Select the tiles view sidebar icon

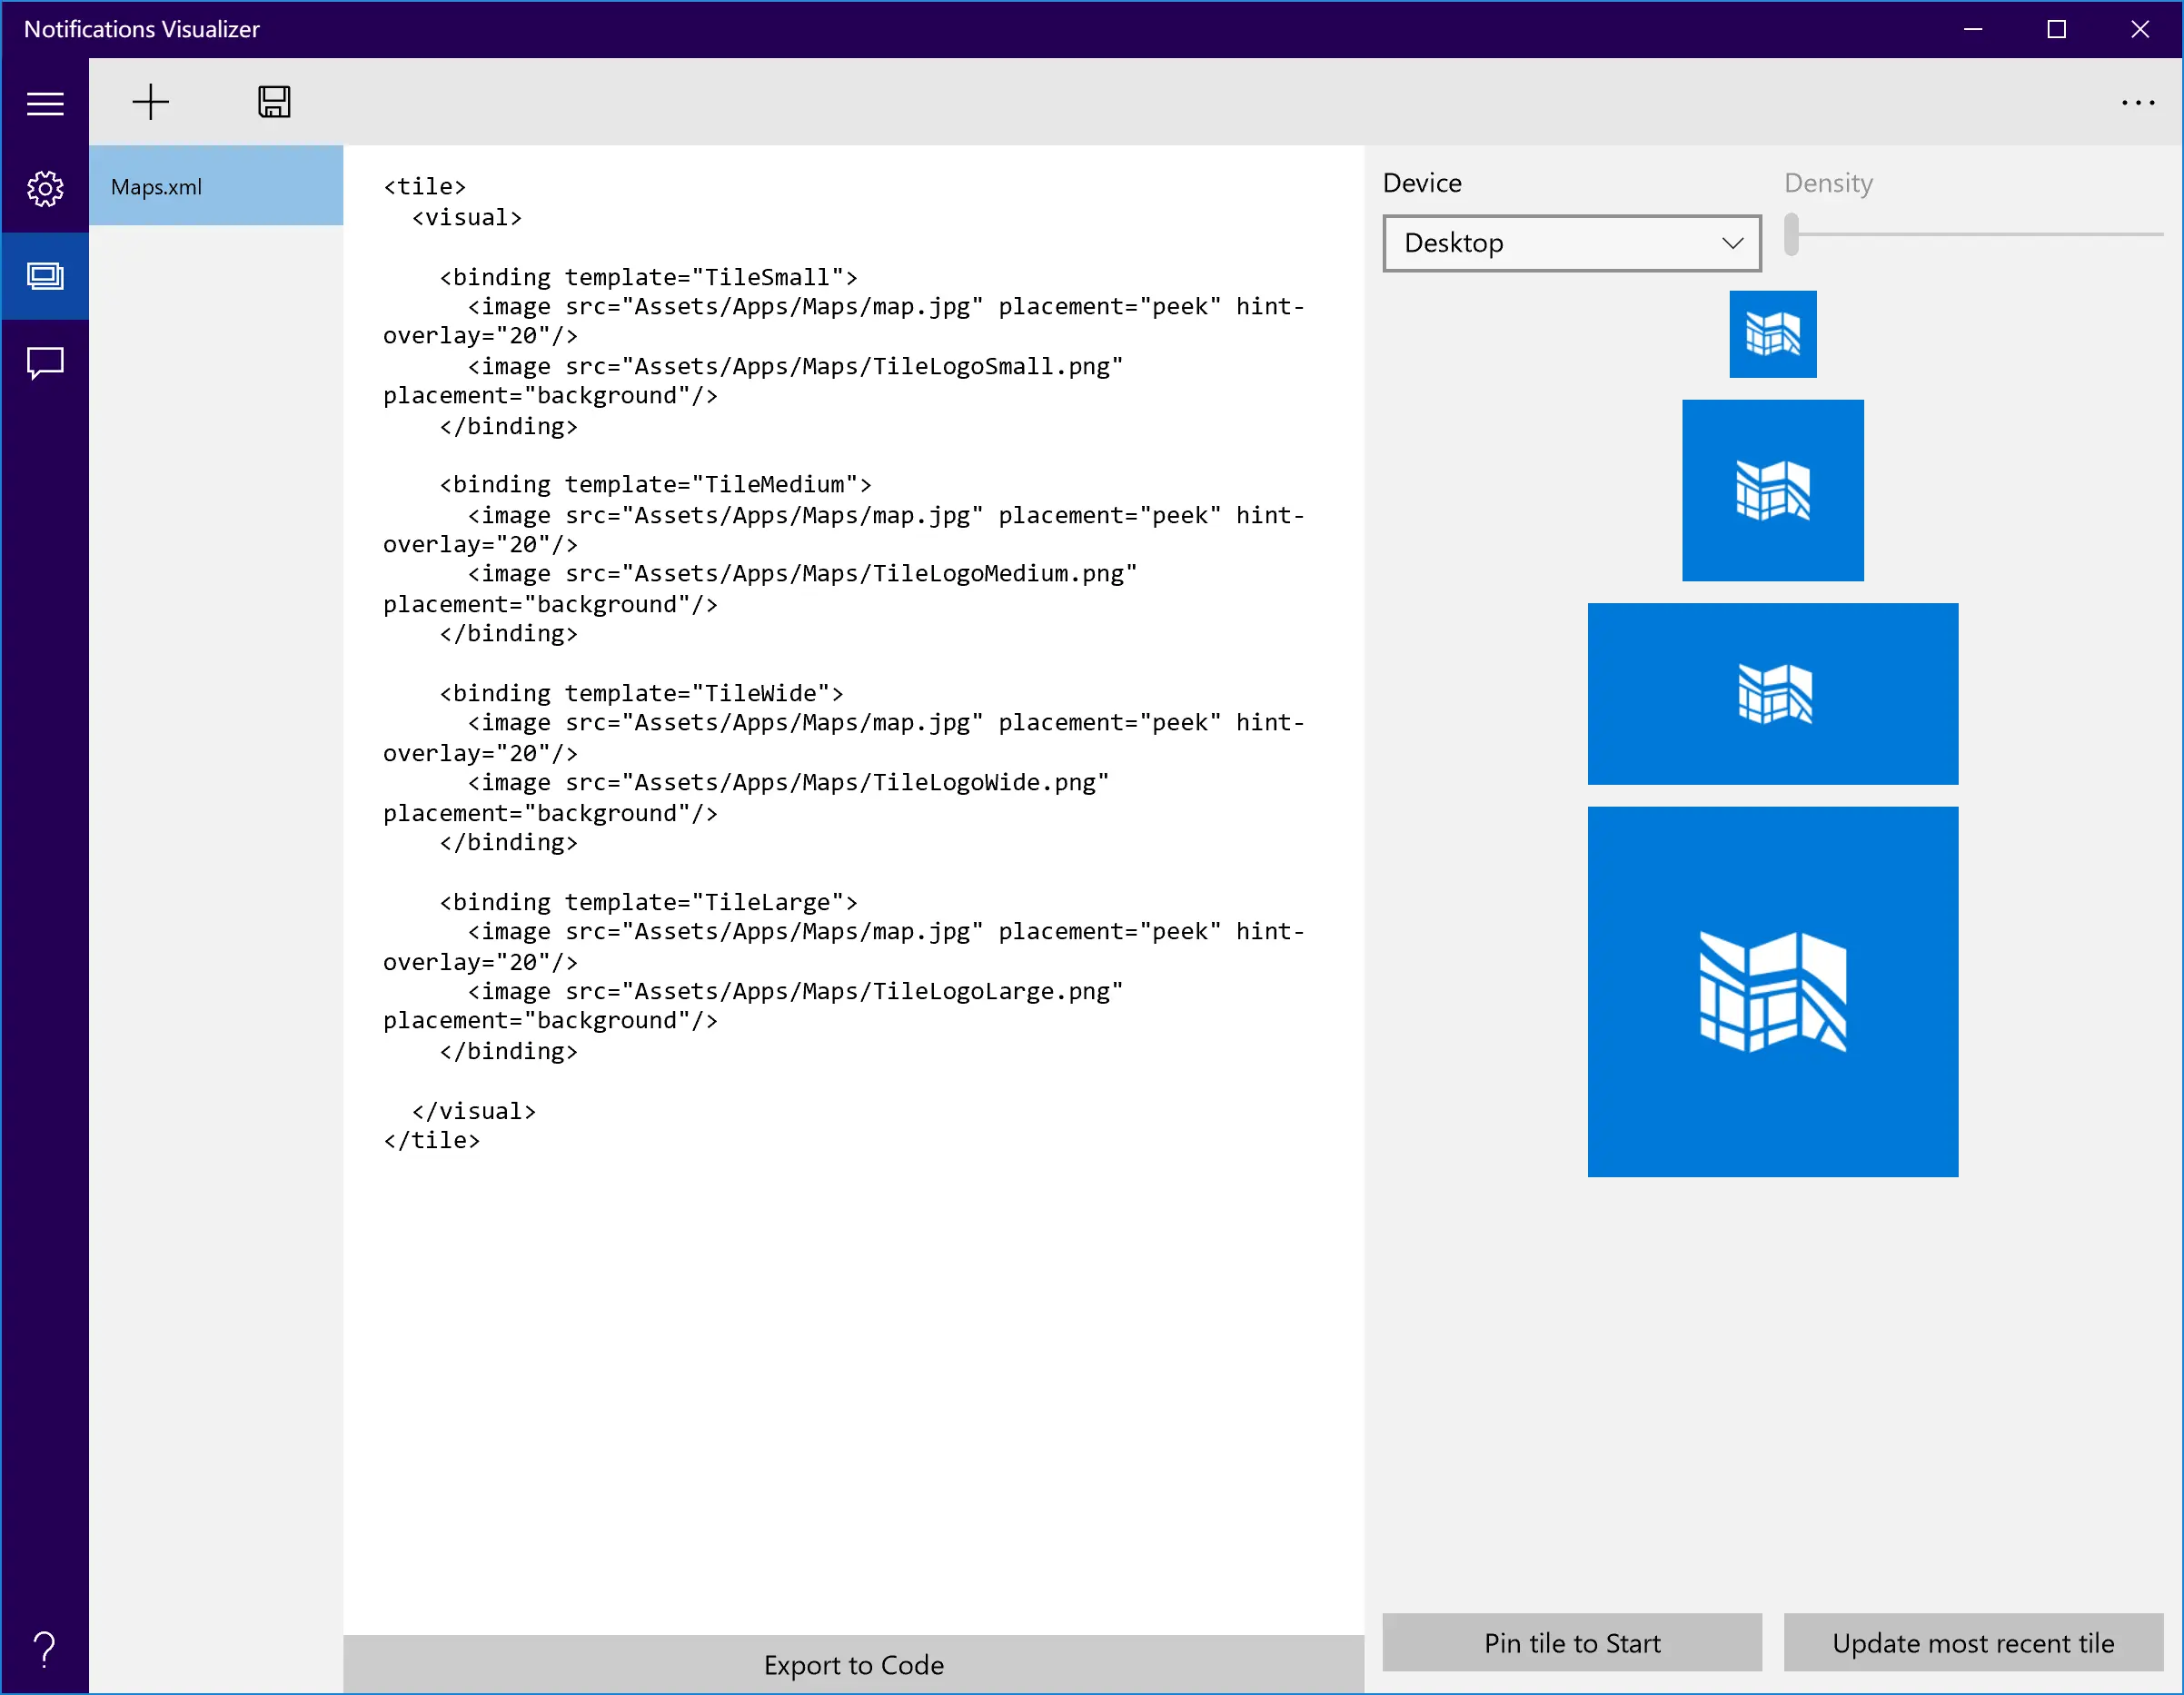coord(45,276)
